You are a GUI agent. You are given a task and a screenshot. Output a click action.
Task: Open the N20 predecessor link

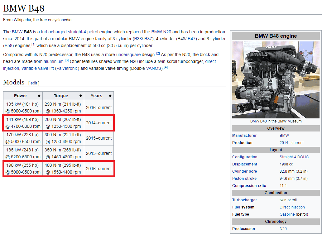click(x=283, y=229)
